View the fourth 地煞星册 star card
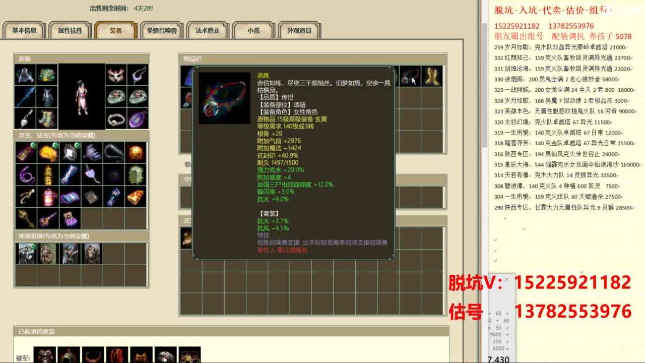The width and height of the screenshot is (645, 363). coord(92,254)
